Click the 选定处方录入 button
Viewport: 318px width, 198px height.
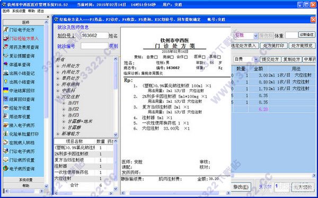coord(245,46)
